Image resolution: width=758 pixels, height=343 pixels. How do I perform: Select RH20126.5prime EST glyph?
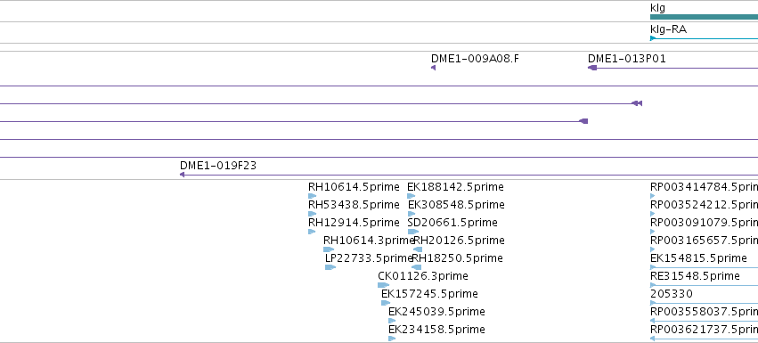pyautogui.click(x=418, y=249)
